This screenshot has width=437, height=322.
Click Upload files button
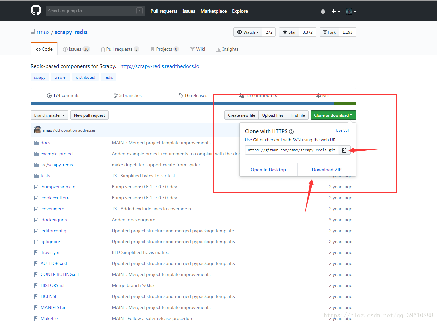coord(273,115)
